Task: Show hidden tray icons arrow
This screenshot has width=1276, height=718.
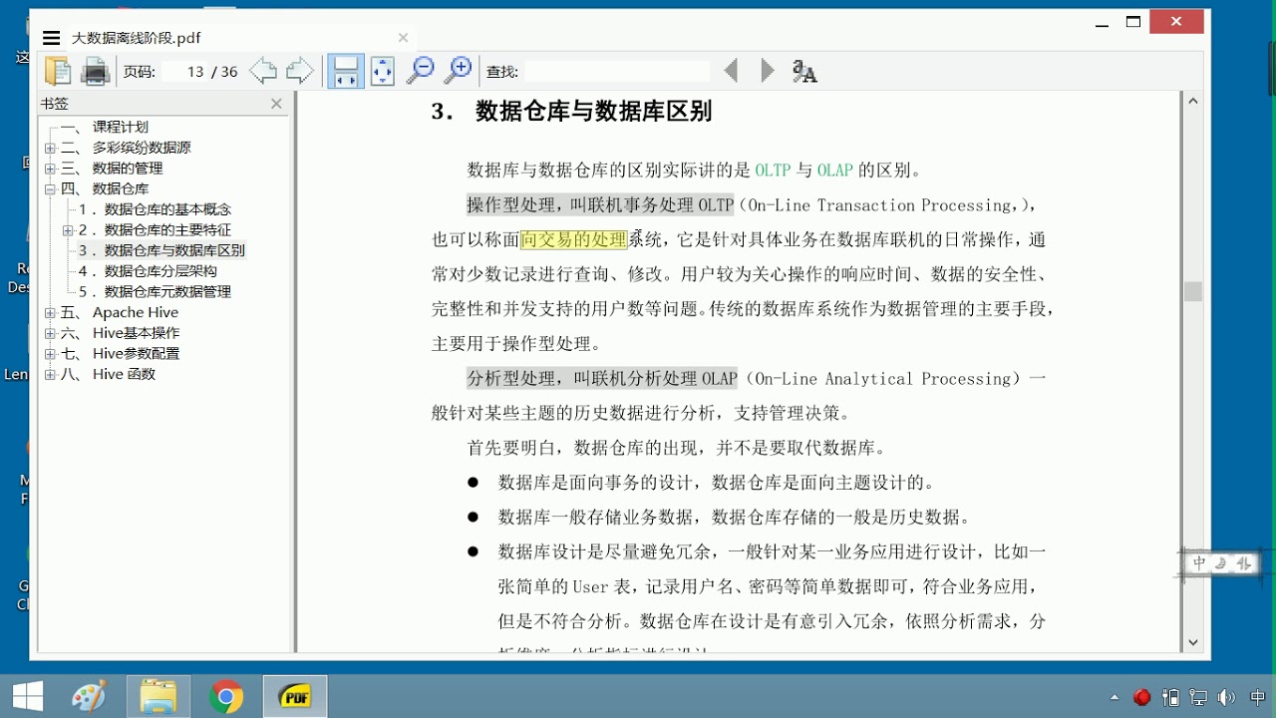Action: (x=1115, y=697)
